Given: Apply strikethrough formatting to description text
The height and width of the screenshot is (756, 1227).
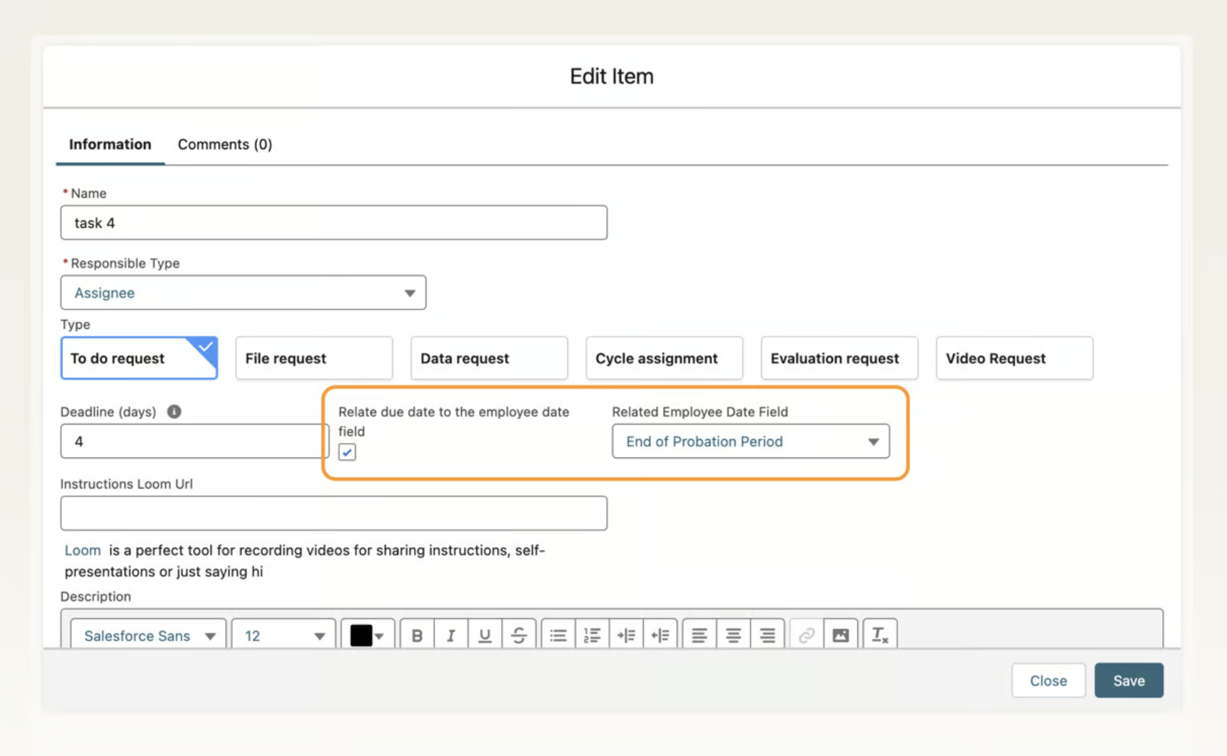Looking at the screenshot, I should coord(519,635).
